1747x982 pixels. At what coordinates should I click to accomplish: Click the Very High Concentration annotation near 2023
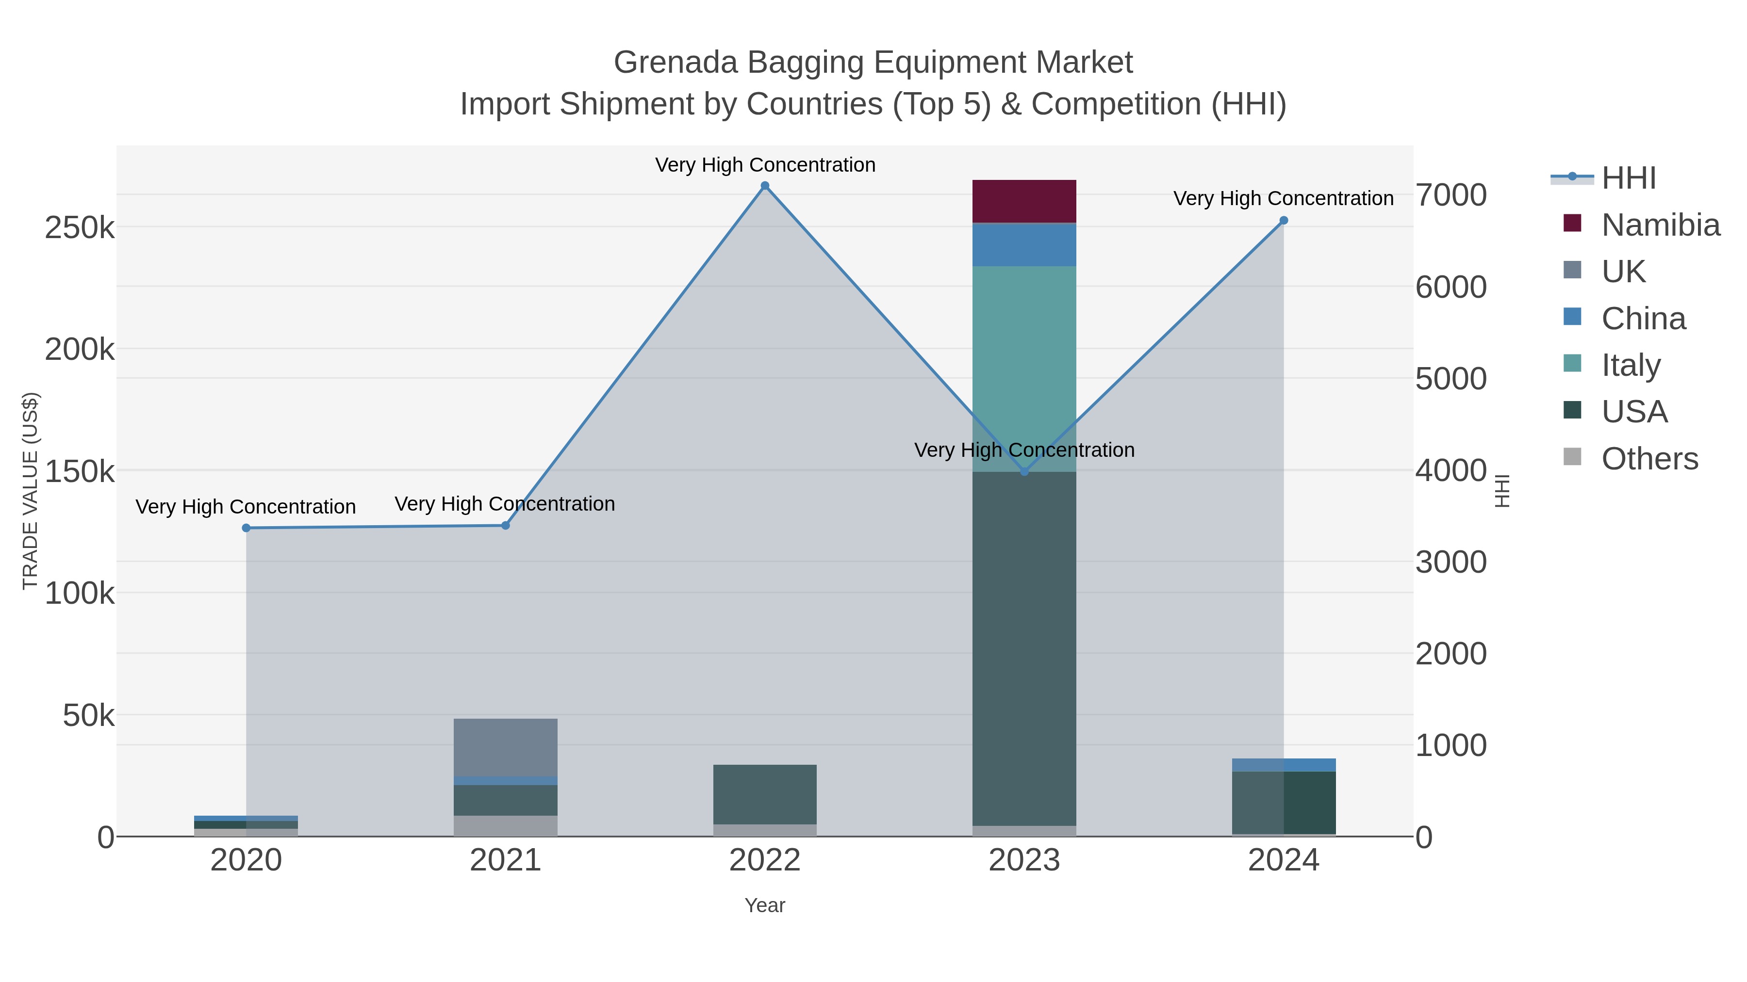click(x=1025, y=450)
